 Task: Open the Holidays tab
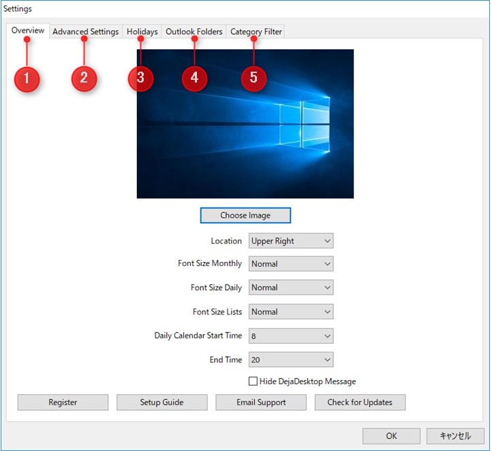point(142,31)
